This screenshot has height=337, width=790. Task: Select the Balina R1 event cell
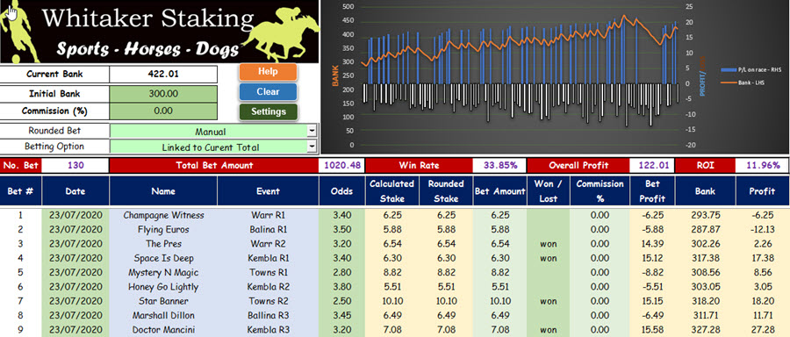coord(268,230)
